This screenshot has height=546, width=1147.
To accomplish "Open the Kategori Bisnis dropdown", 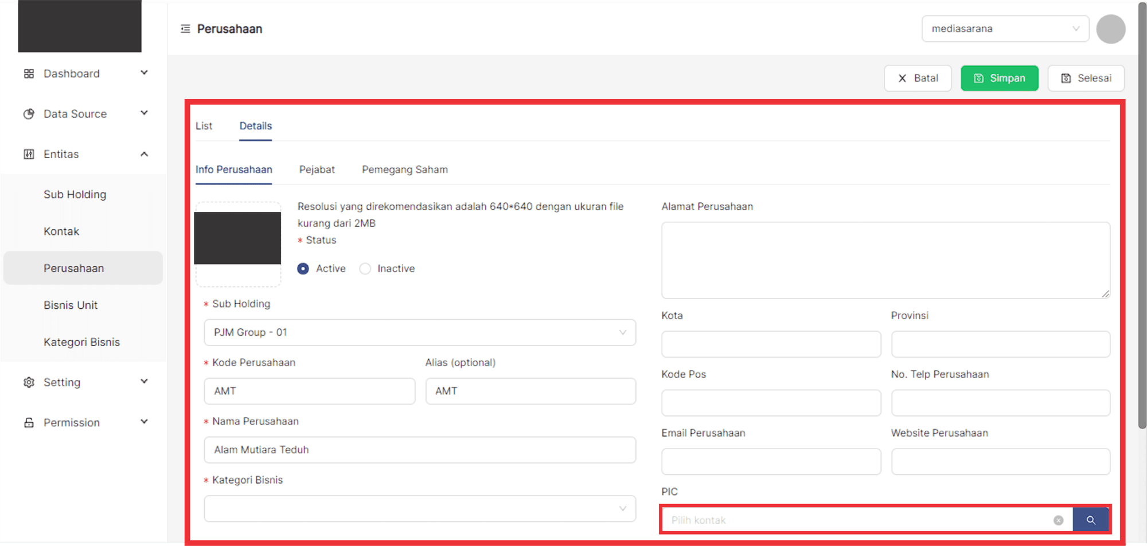I will tap(419, 509).
